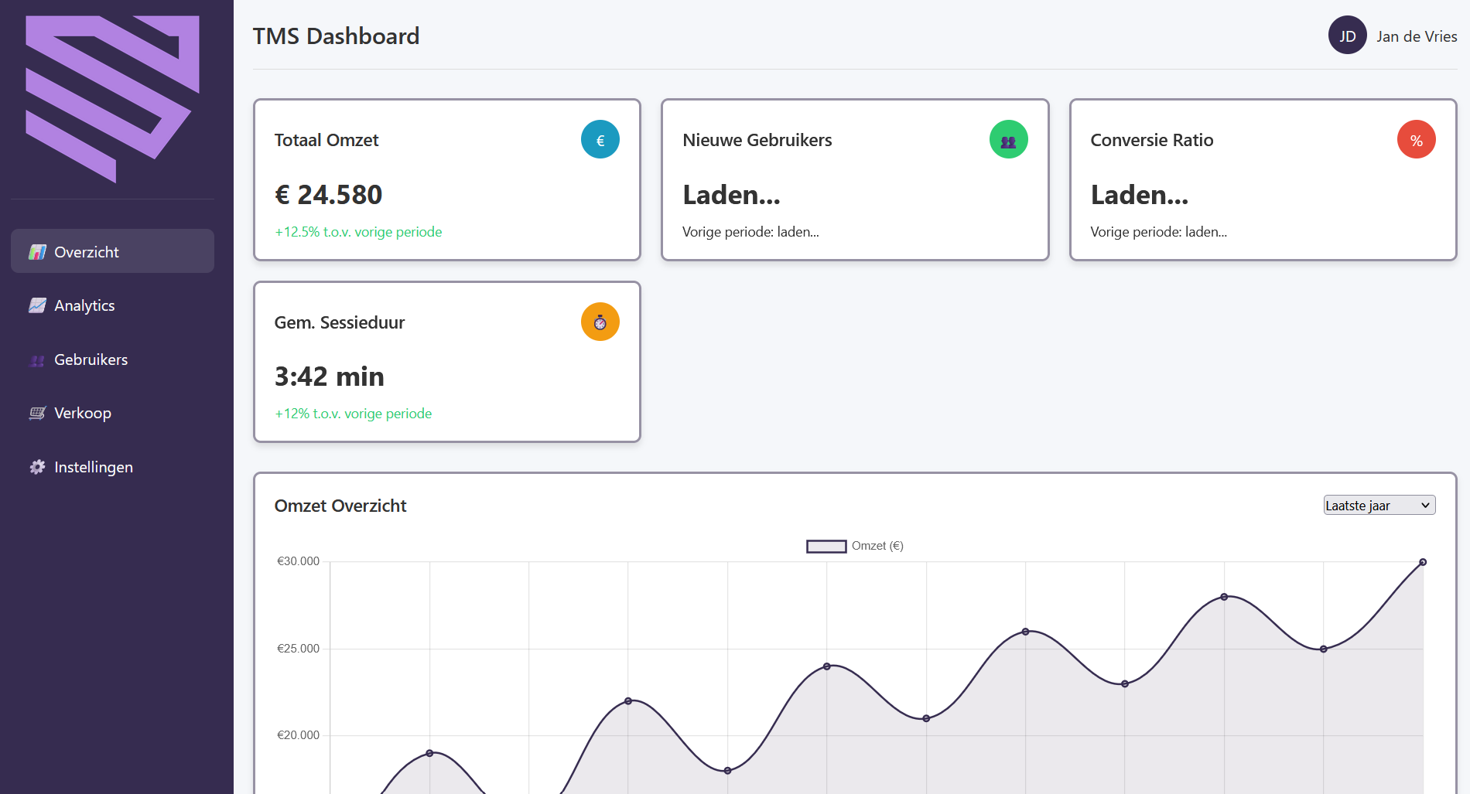Viewport: 1470px width, 794px height.
Task: Click the Omzet Overzicht chart title
Action: point(340,506)
